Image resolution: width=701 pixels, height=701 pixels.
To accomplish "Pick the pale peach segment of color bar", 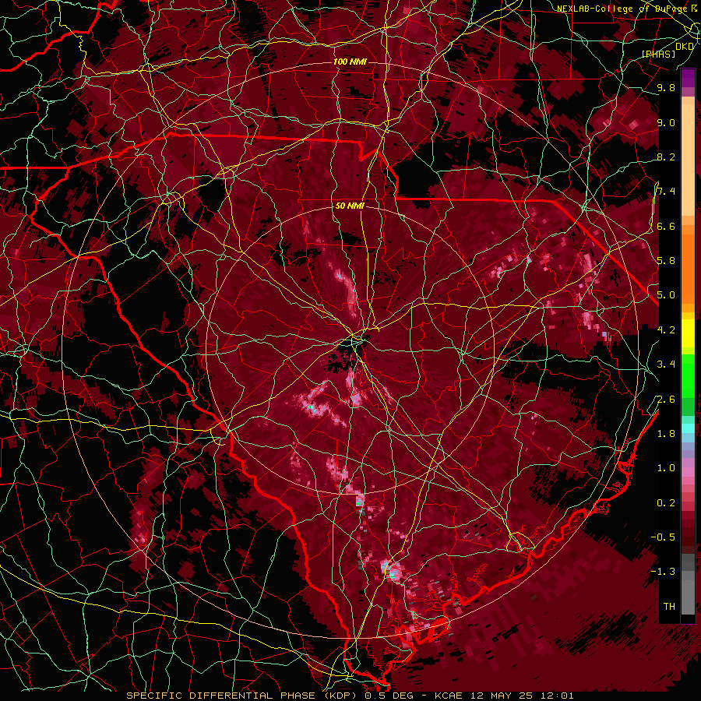I will pos(688,161).
